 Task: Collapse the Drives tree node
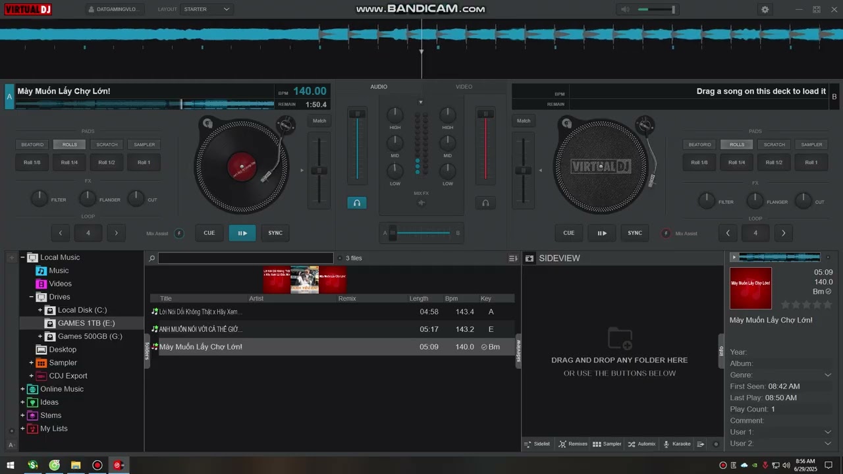pos(31,297)
